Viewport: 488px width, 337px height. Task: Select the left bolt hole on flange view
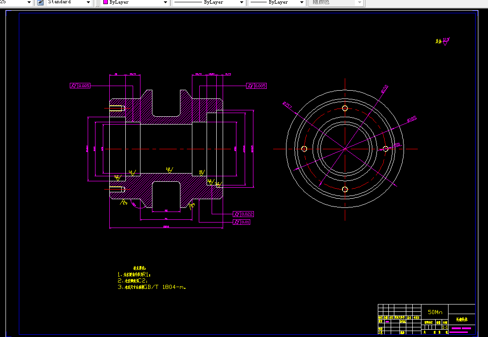tap(304, 149)
